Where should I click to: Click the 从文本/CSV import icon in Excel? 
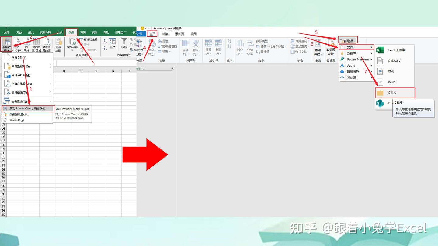coord(16,45)
